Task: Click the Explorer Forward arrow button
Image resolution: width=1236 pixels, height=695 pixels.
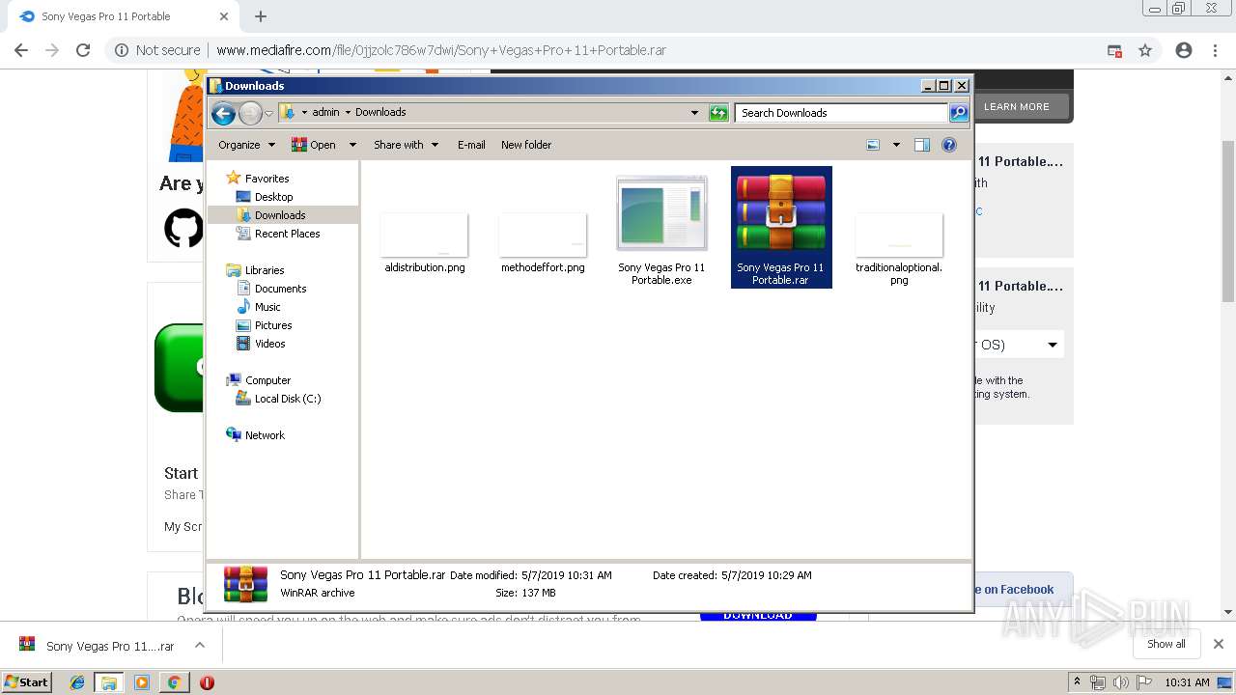Action: pos(250,113)
